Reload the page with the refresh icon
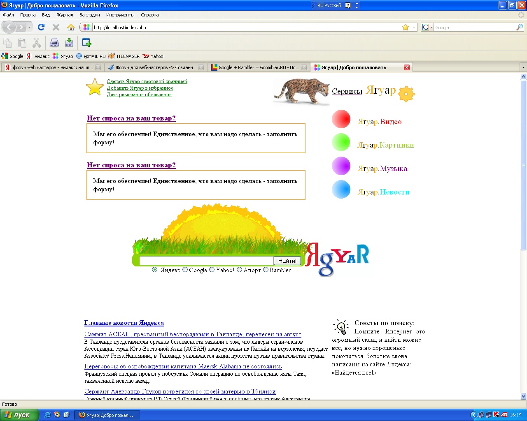Screen dimensions: 527x421 pyautogui.click(x=41, y=27)
